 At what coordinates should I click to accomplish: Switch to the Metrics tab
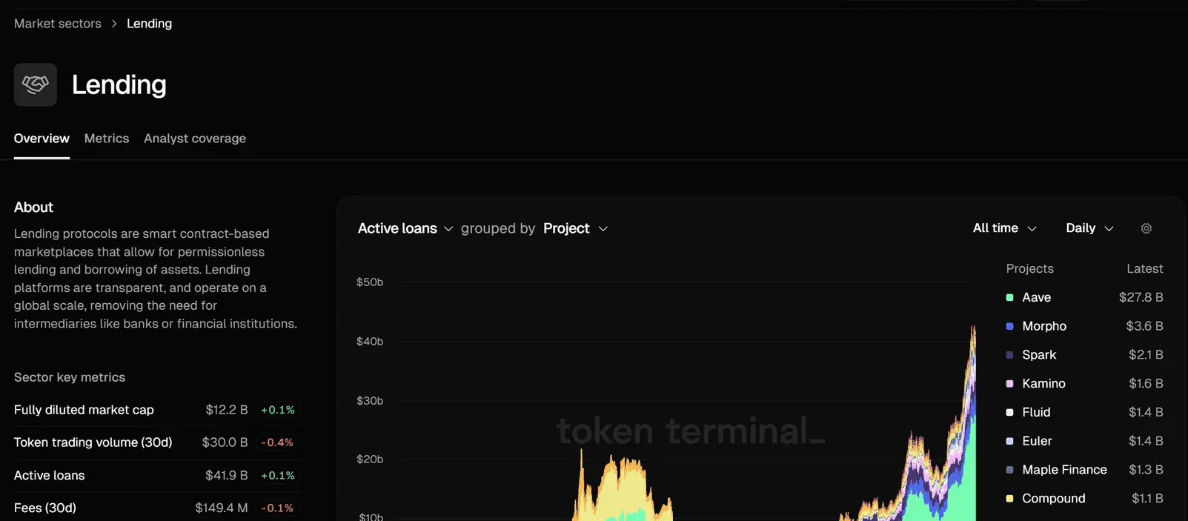click(x=107, y=139)
